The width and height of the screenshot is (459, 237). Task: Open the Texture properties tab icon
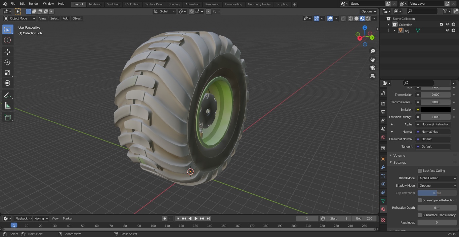coord(383,220)
